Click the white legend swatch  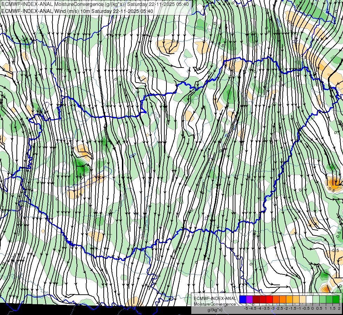(309, 299)
